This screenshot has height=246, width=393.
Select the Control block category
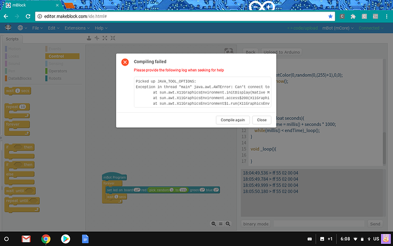tap(62, 56)
